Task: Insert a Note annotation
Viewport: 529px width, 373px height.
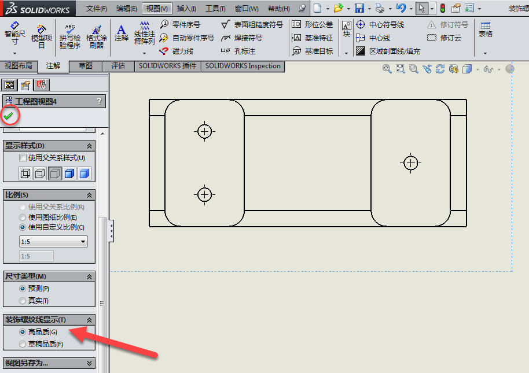Action: [x=122, y=33]
